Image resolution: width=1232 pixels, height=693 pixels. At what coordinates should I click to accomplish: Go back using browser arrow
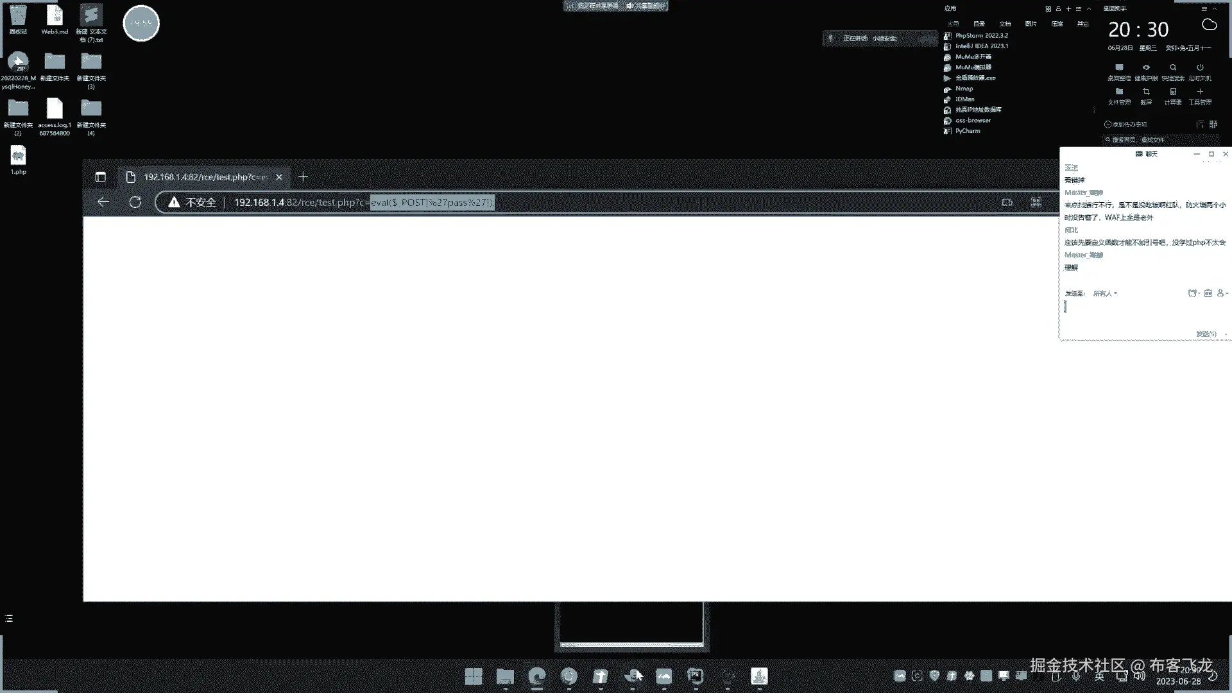103,202
